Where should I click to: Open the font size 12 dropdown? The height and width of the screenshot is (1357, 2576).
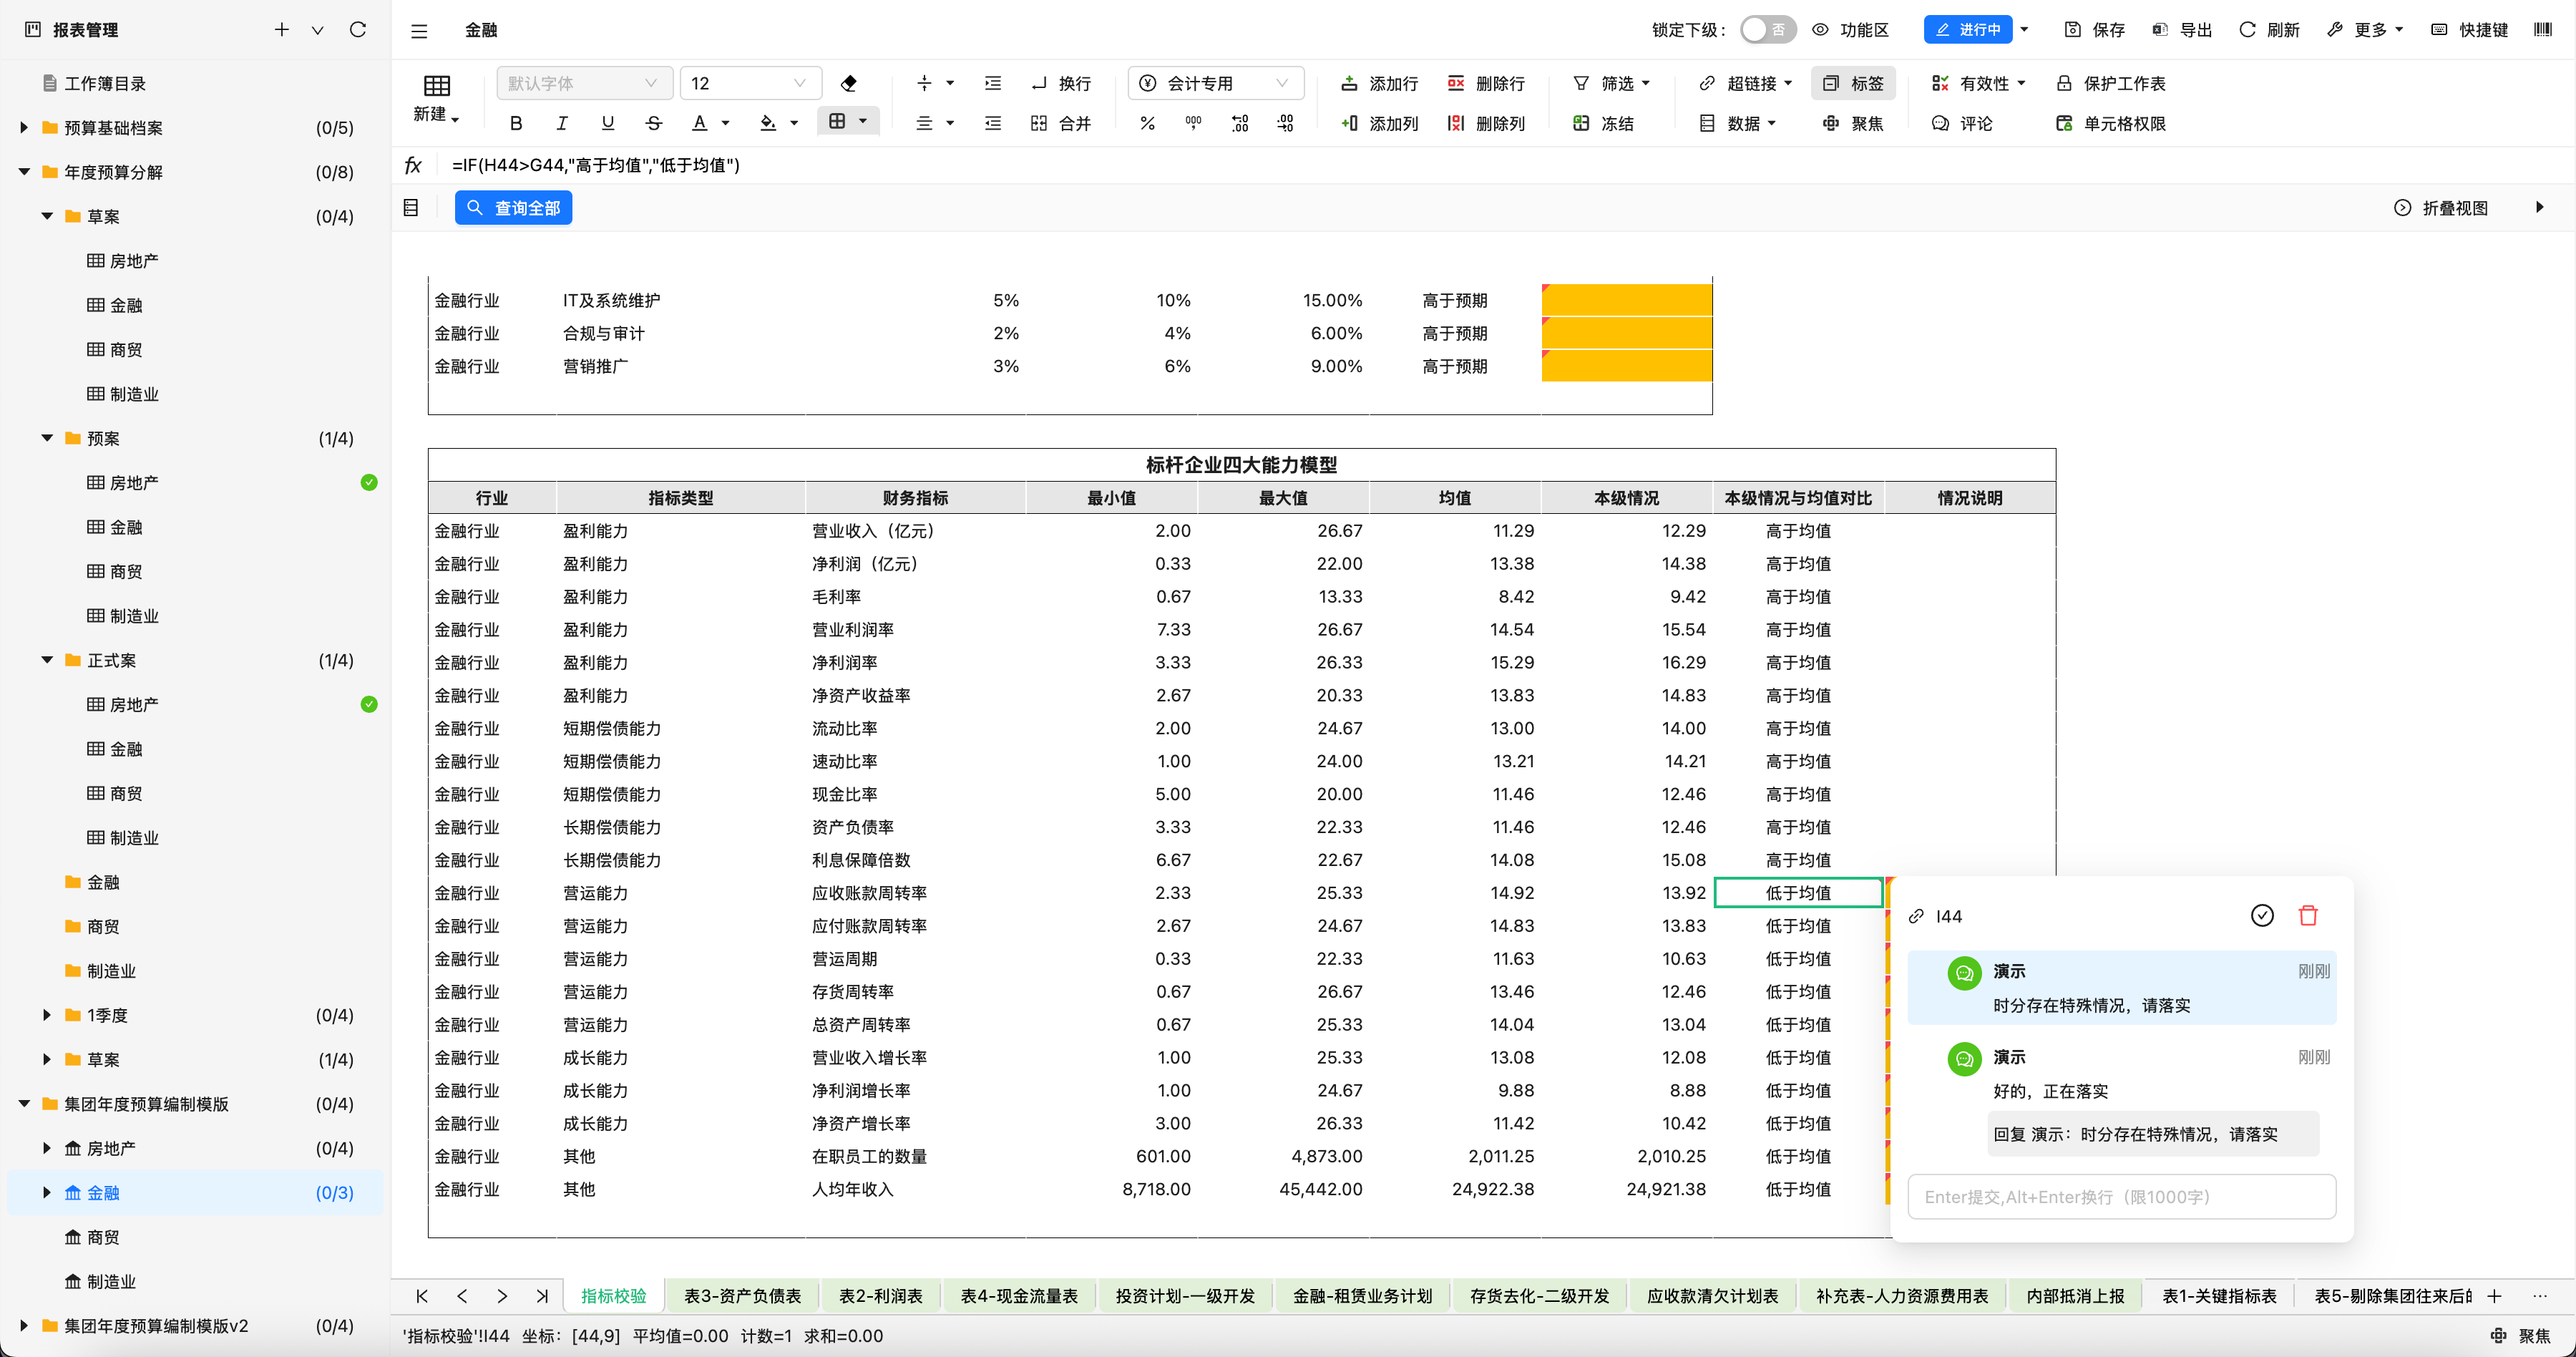pos(750,83)
